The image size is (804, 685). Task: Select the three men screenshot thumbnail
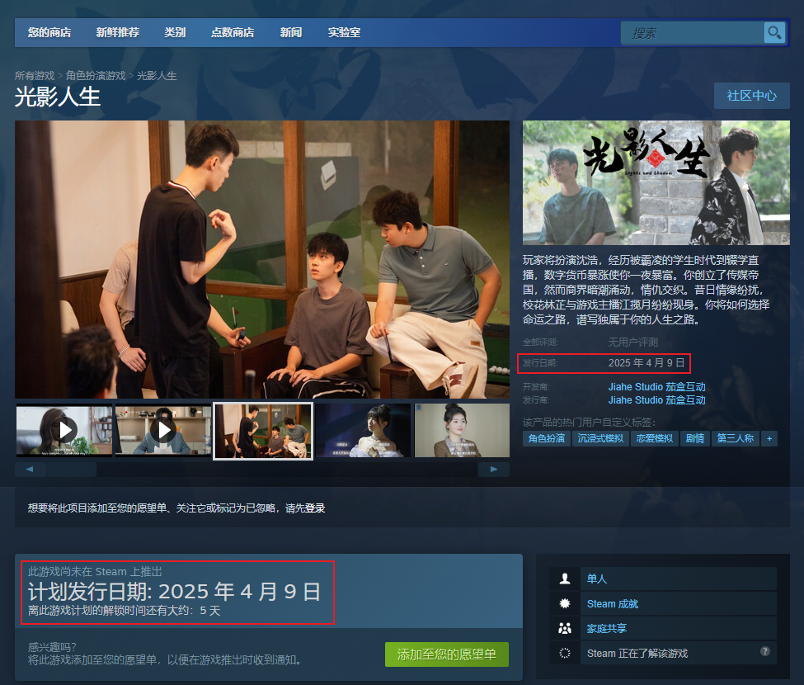pyautogui.click(x=263, y=431)
